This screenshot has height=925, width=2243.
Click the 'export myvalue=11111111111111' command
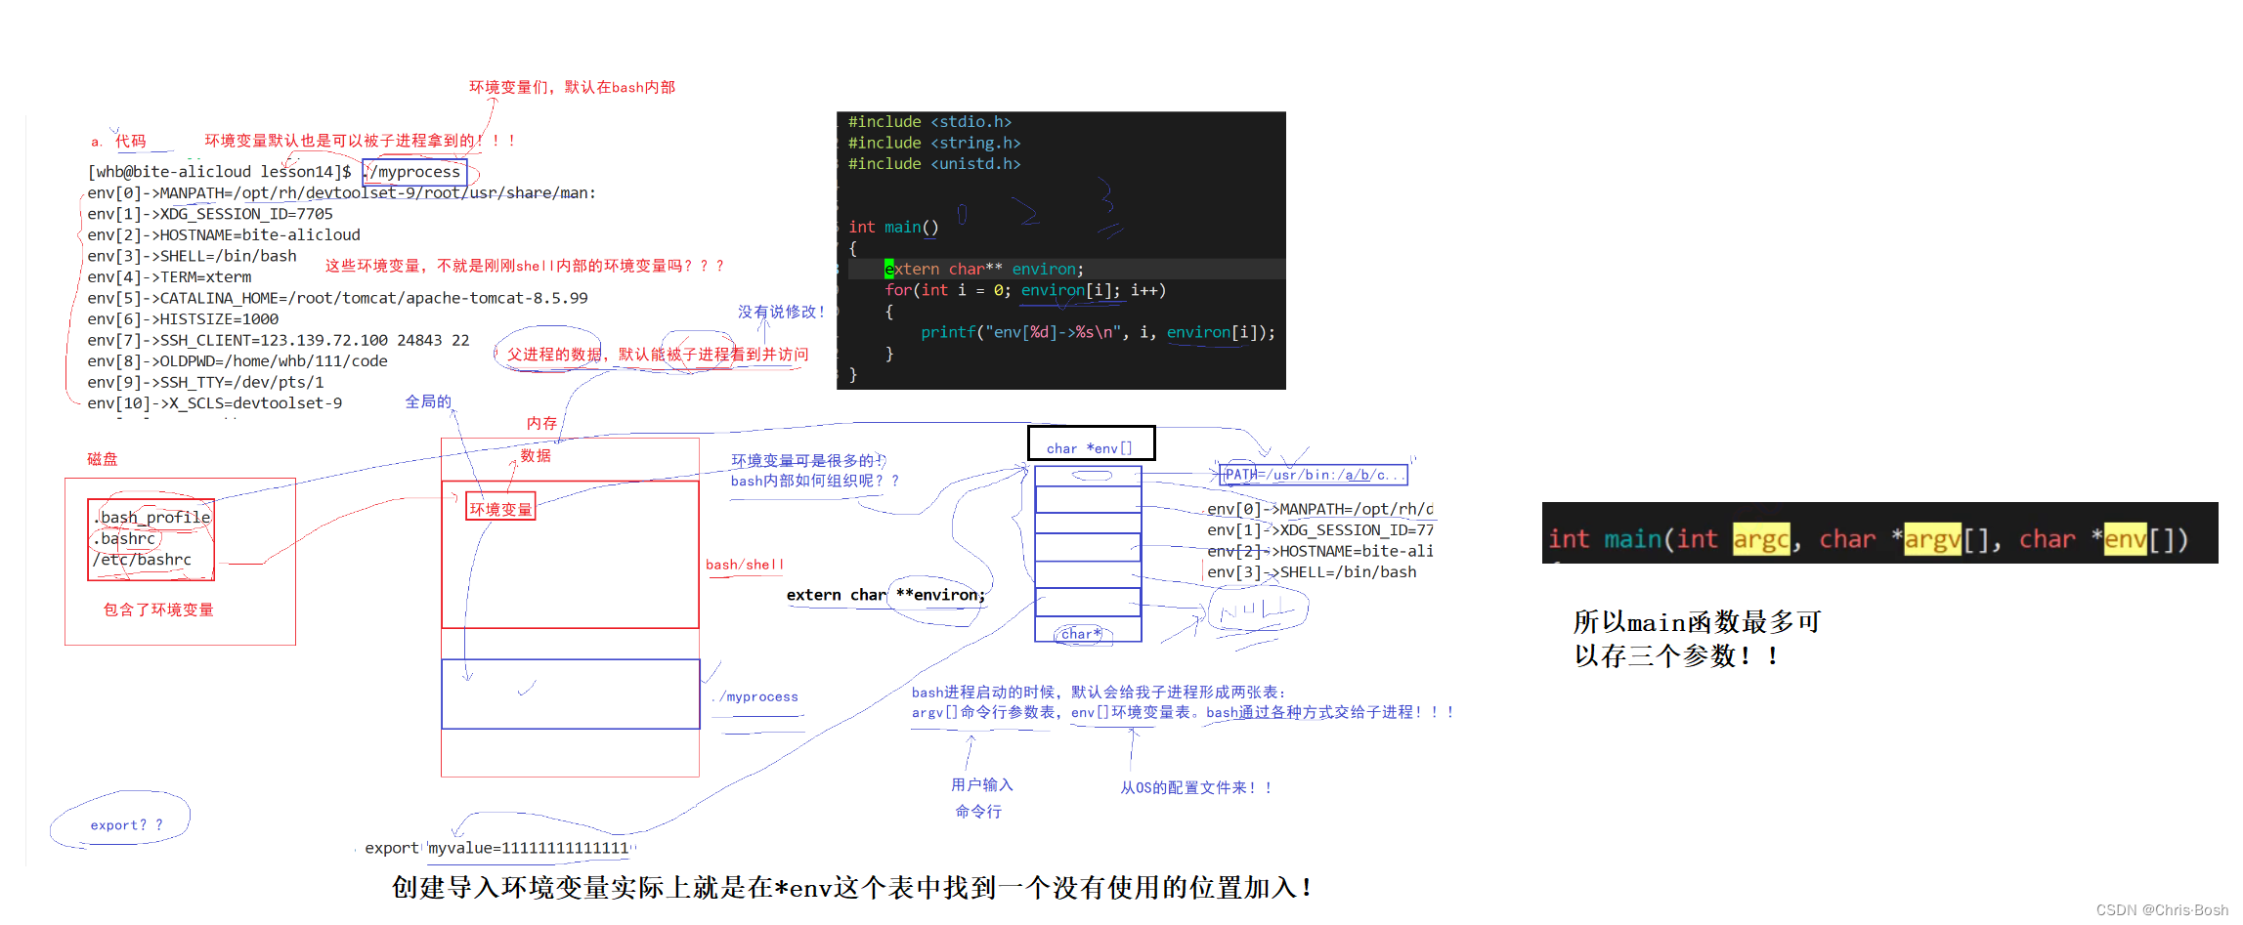click(497, 848)
